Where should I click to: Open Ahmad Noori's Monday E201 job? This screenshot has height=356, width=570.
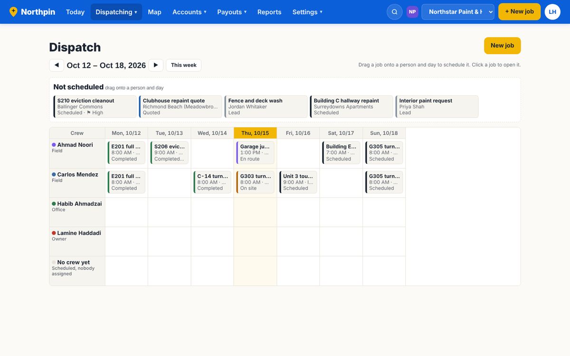tap(126, 153)
